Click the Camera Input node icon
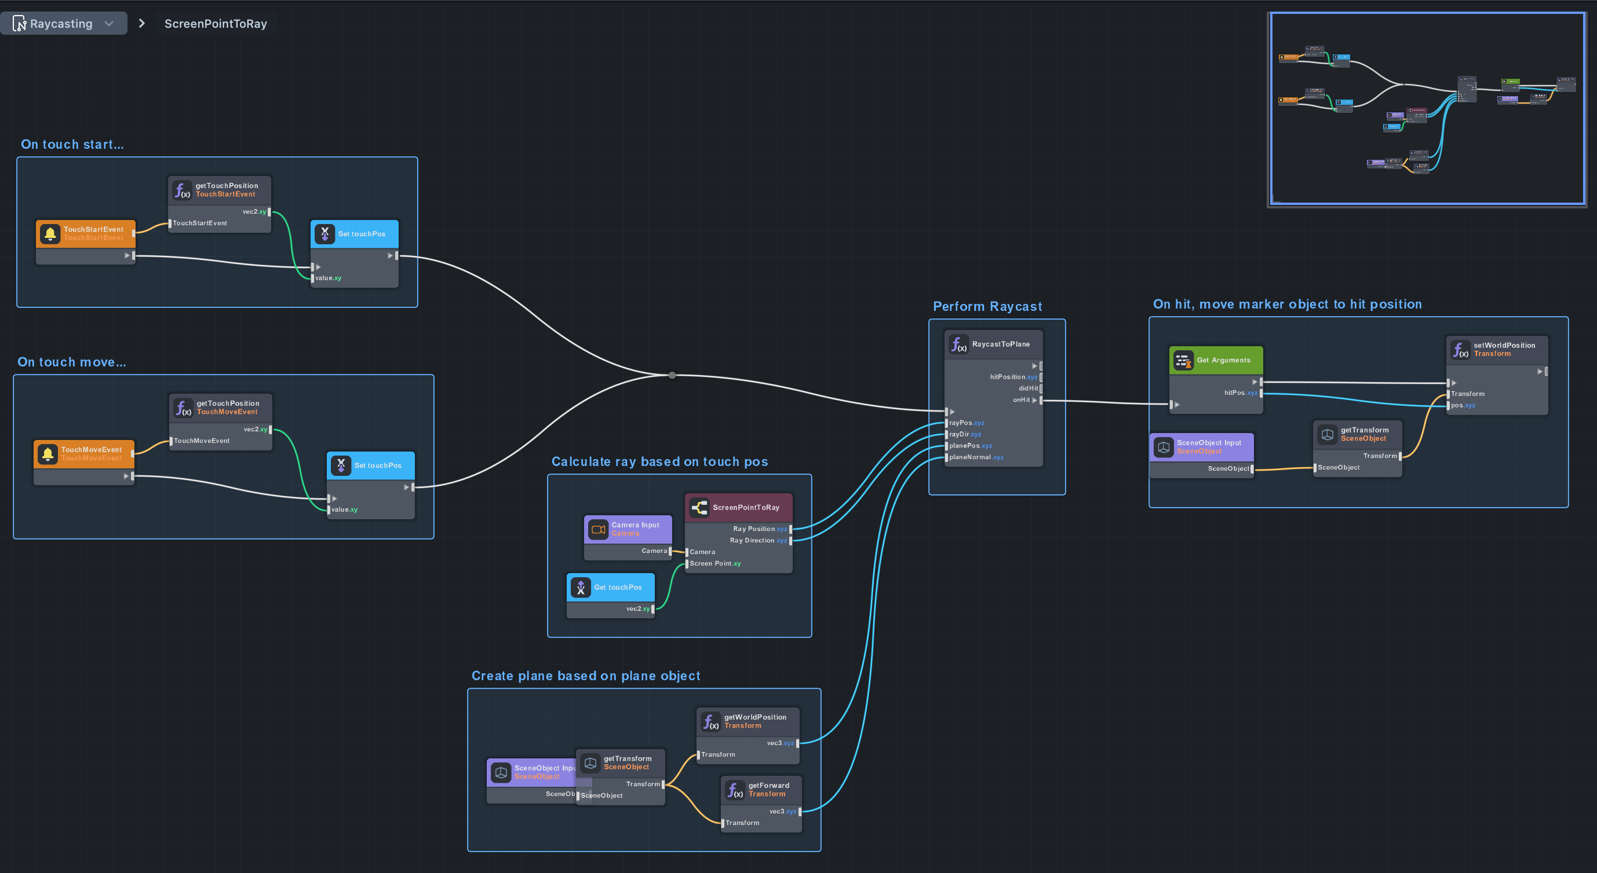This screenshot has height=873, width=1597. pyautogui.click(x=598, y=529)
